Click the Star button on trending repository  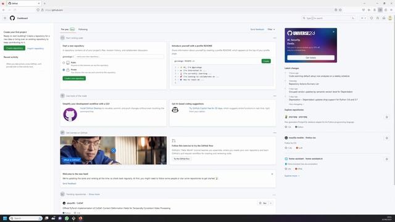[263, 203]
